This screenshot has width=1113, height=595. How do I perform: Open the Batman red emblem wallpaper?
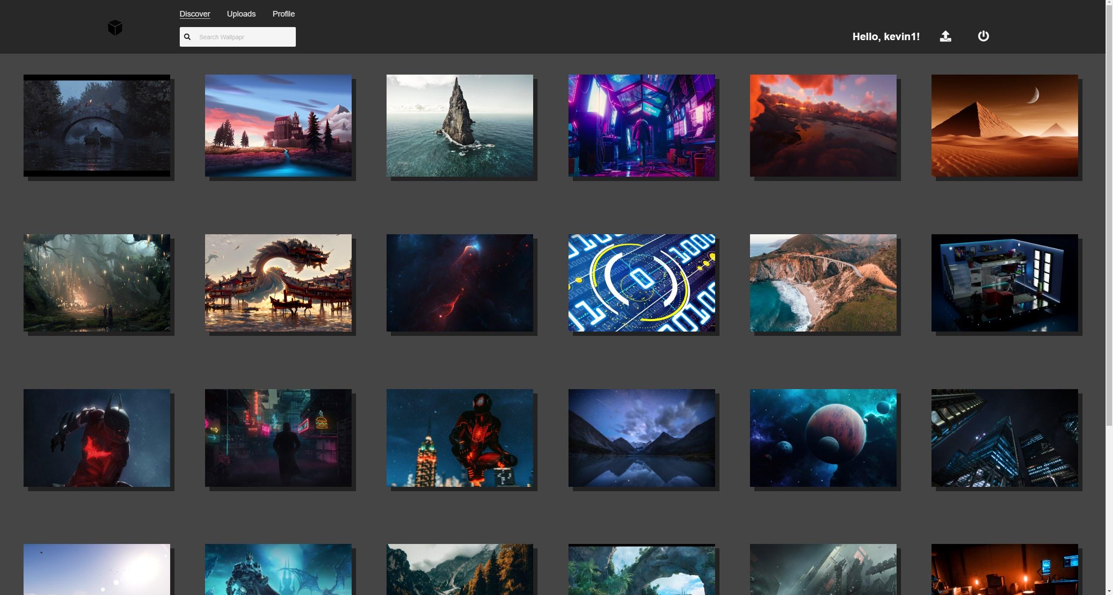[96, 438]
